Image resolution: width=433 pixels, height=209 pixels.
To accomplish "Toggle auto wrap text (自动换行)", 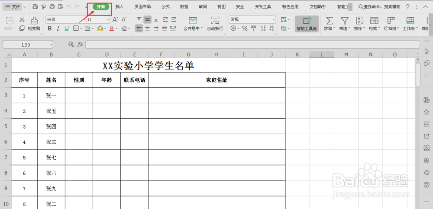I will [x=215, y=23].
